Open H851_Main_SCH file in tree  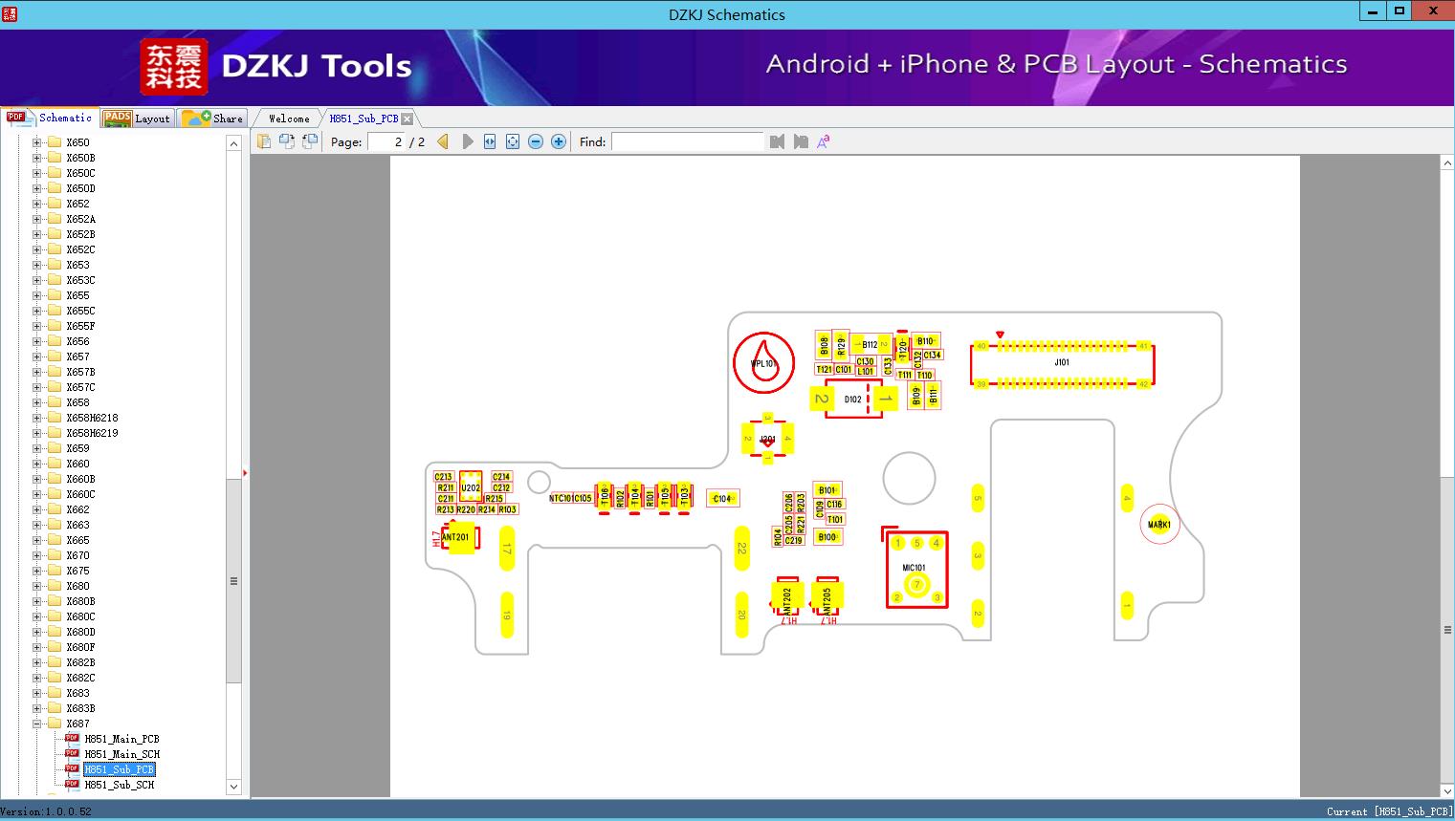(x=121, y=754)
